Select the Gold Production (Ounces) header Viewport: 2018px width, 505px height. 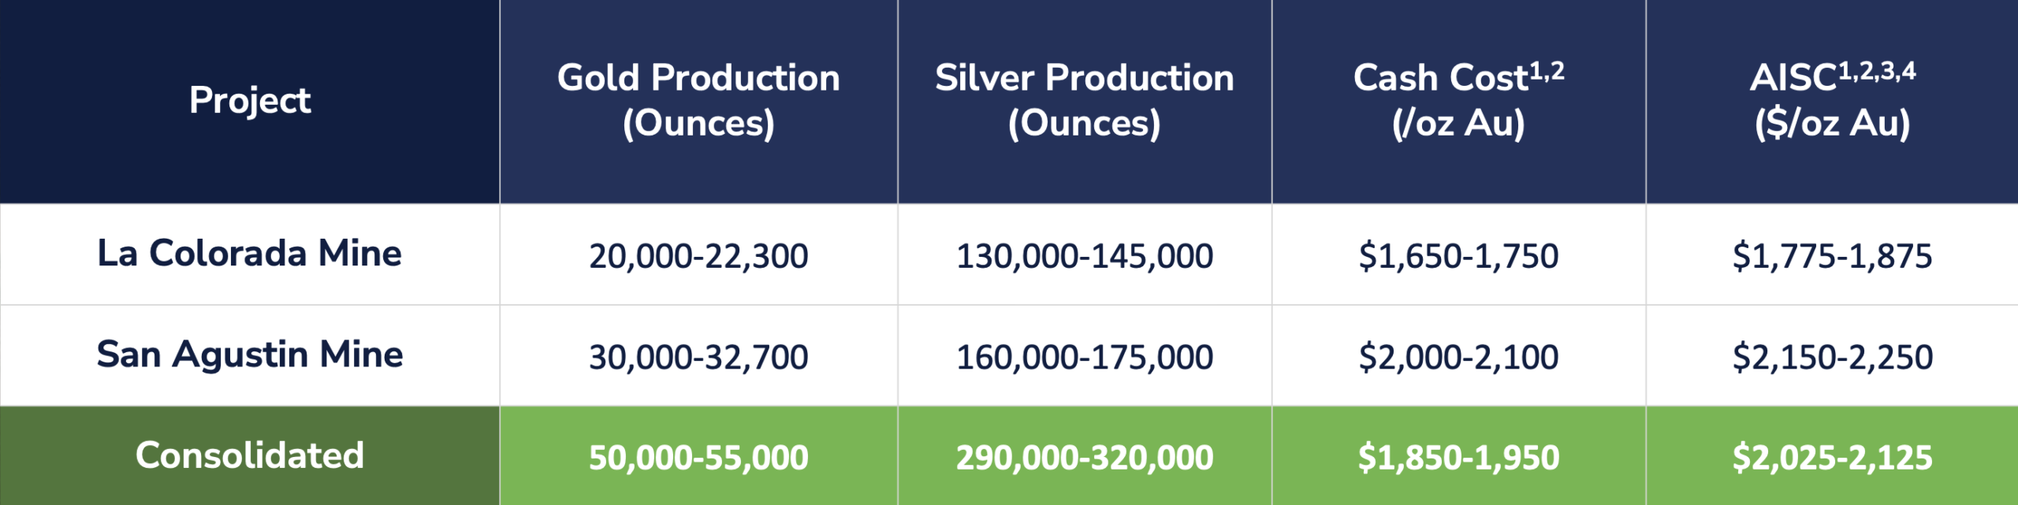point(698,101)
